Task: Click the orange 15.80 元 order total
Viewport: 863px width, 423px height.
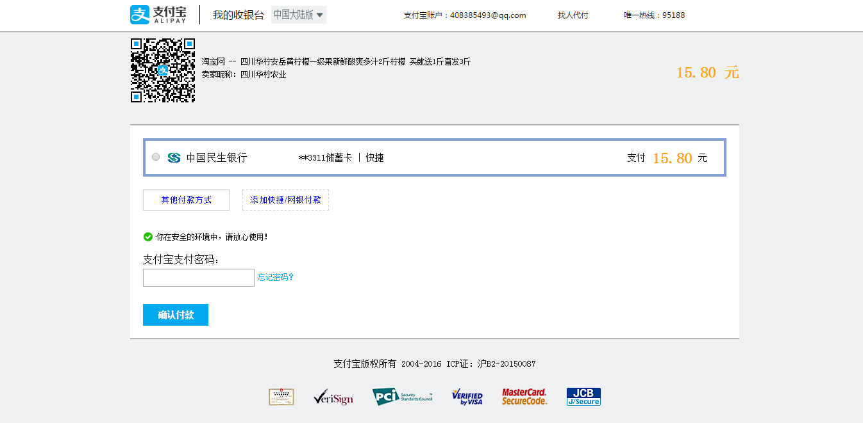Action: tap(708, 72)
